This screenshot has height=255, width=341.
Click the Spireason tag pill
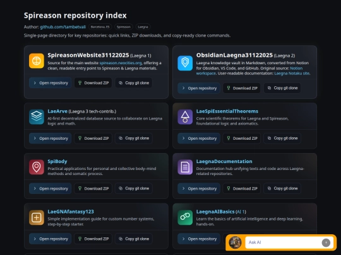click(124, 27)
